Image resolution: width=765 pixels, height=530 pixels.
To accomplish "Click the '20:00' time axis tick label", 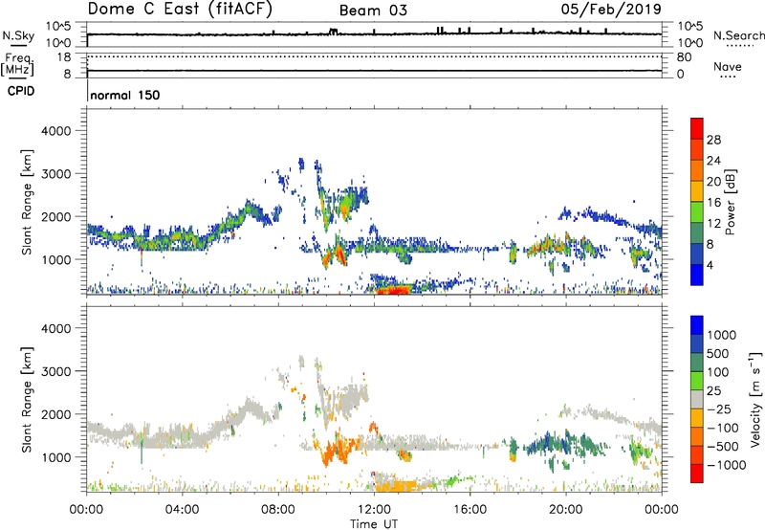I will tap(565, 510).
